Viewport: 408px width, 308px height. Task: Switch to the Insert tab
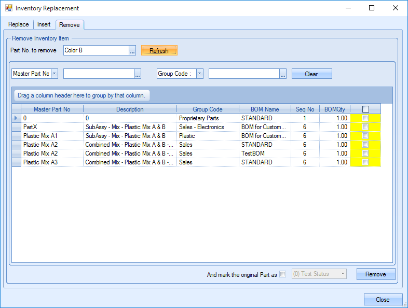pos(44,24)
